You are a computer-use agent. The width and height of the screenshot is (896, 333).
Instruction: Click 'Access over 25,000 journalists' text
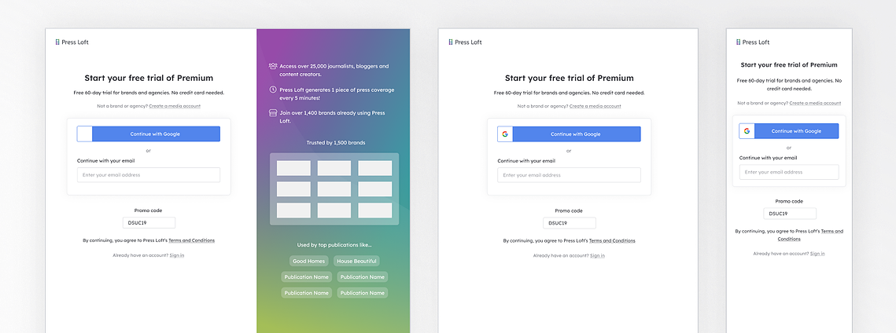click(334, 70)
